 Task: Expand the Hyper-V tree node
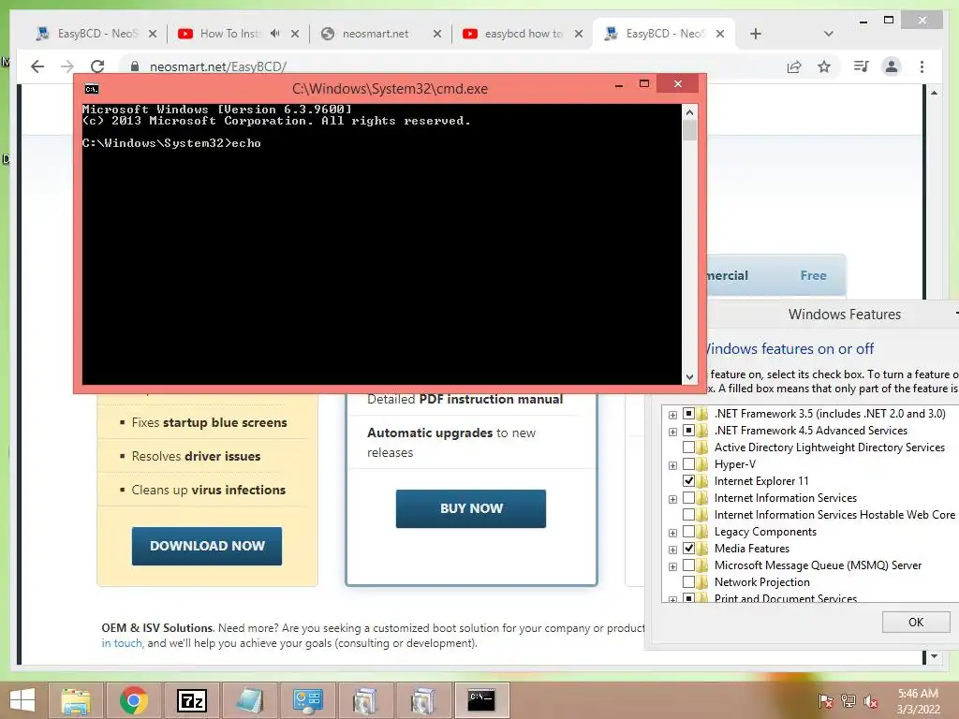point(672,465)
